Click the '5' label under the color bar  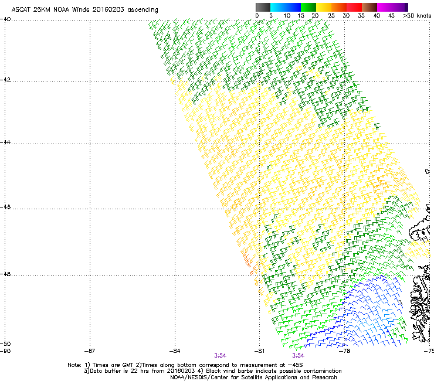(271, 16)
